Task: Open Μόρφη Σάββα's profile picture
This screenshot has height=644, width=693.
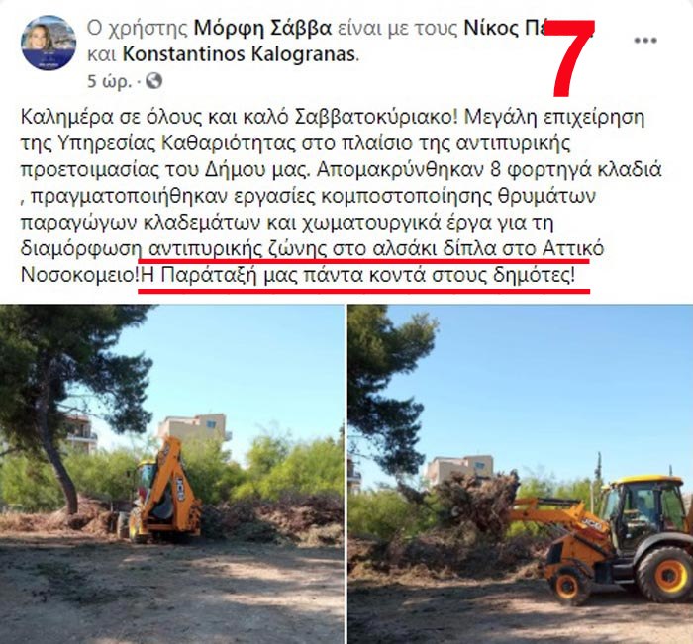Action: (49, 43)
